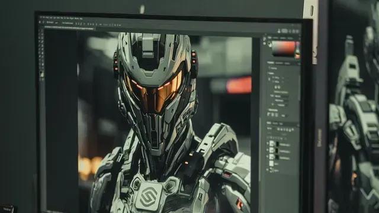Click the fourth layer's thumbnail without a mask
The image size is (379, 213).
272,164
